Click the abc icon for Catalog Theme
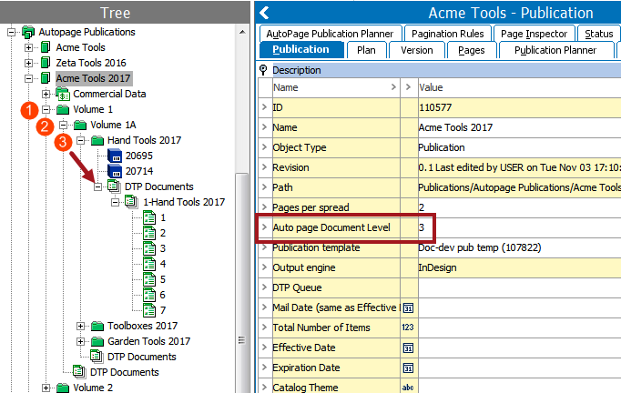Viewport: 621px width, 393px height. click(408, 388)
